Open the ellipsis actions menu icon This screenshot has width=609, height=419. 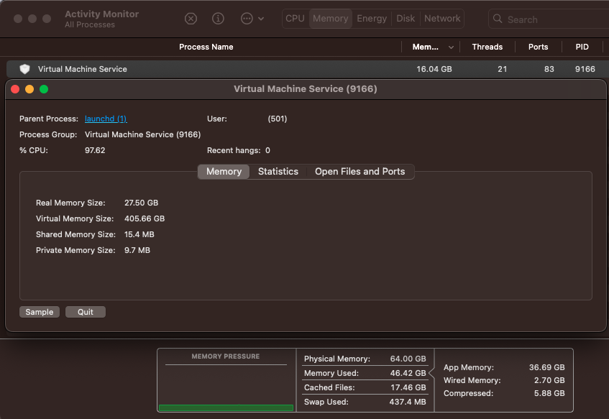point(247,19)
